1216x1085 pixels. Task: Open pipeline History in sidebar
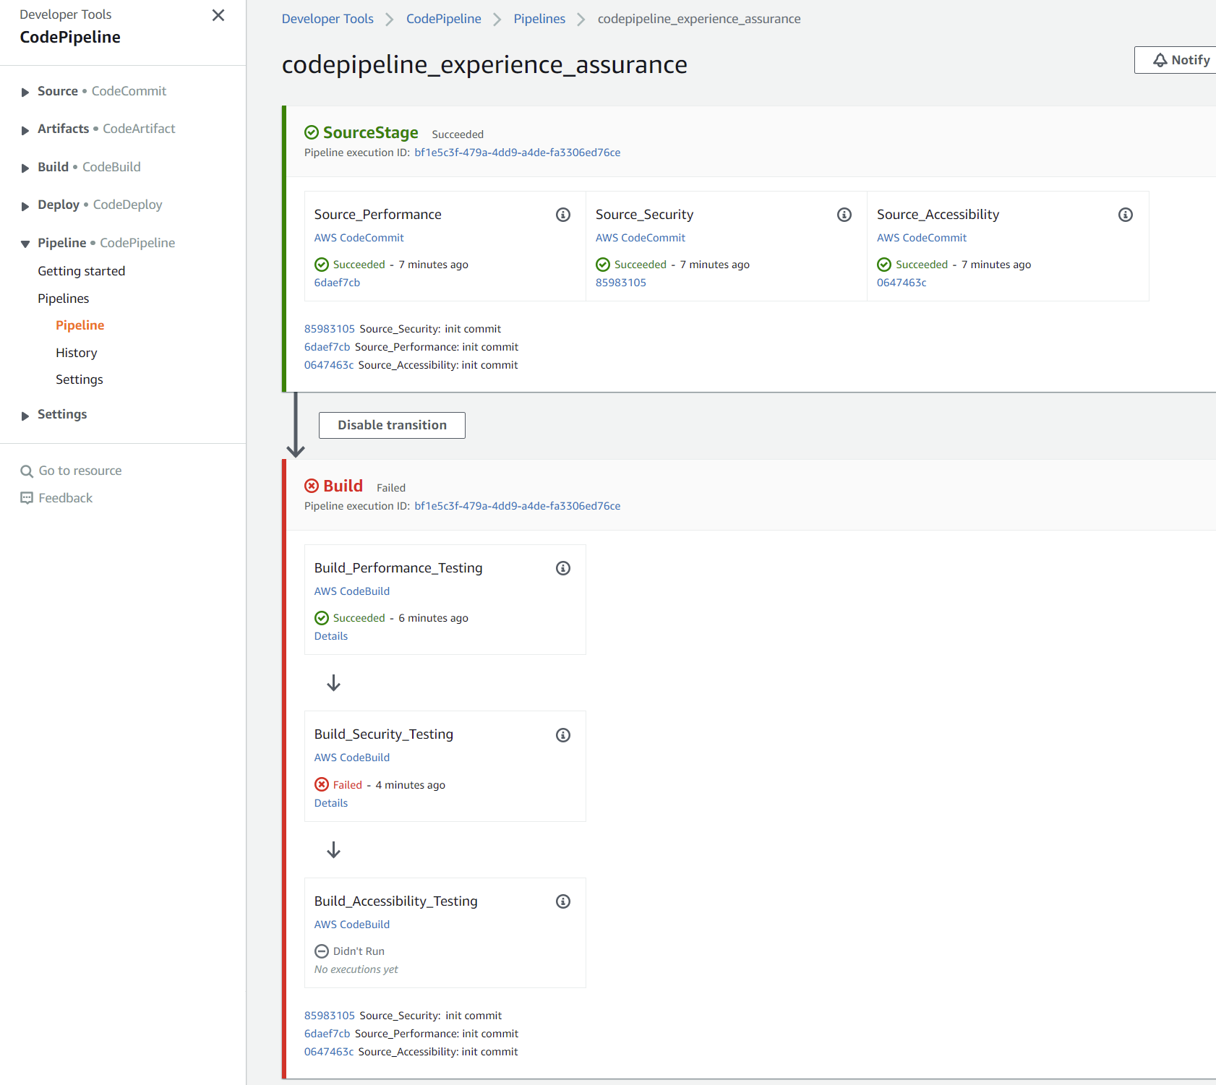[x=77, y=353]
